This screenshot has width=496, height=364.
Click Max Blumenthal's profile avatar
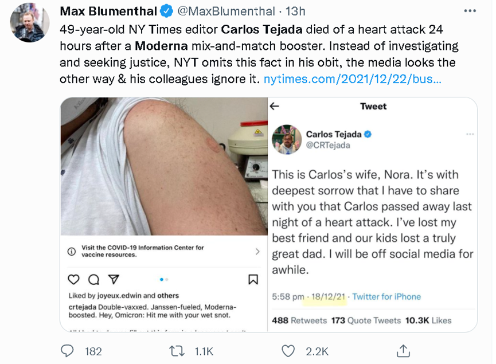pos(29,24)
